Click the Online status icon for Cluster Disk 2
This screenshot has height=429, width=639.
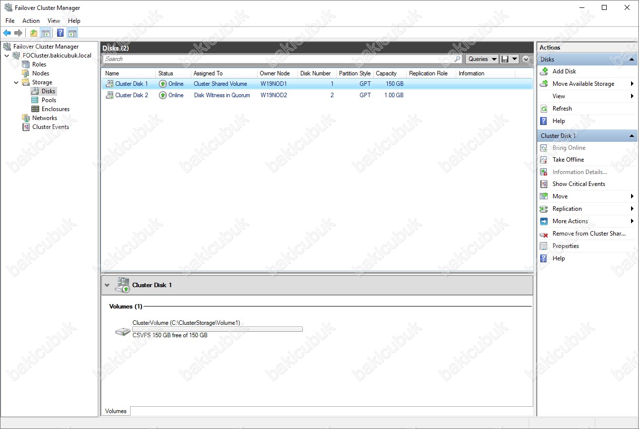coord(162,95)
